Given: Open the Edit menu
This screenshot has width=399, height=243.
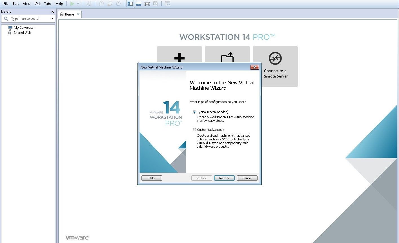Looking at the screenshot, I should coord(16,4).
